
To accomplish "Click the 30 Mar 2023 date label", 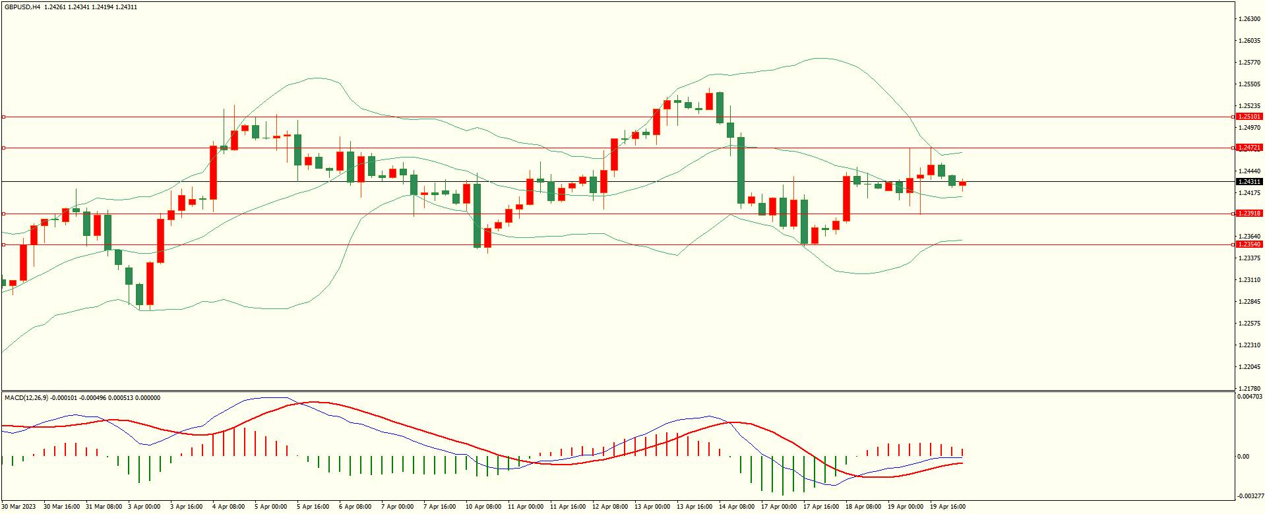I will [19, 507].
